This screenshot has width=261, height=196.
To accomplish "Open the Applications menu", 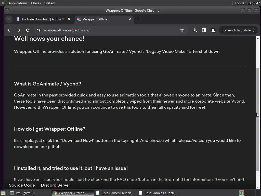I will pyautogui.click(x=18, y=3).
